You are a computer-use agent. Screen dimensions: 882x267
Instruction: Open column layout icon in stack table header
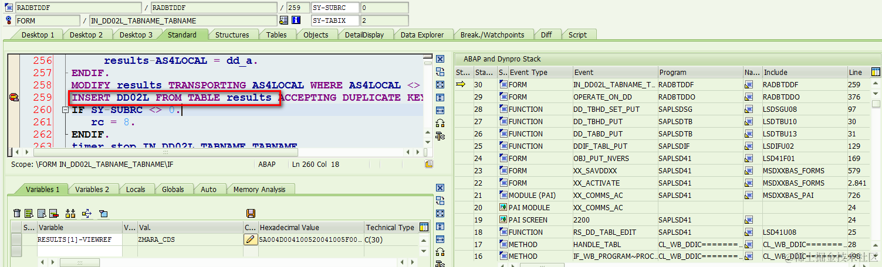pos(876,72)
